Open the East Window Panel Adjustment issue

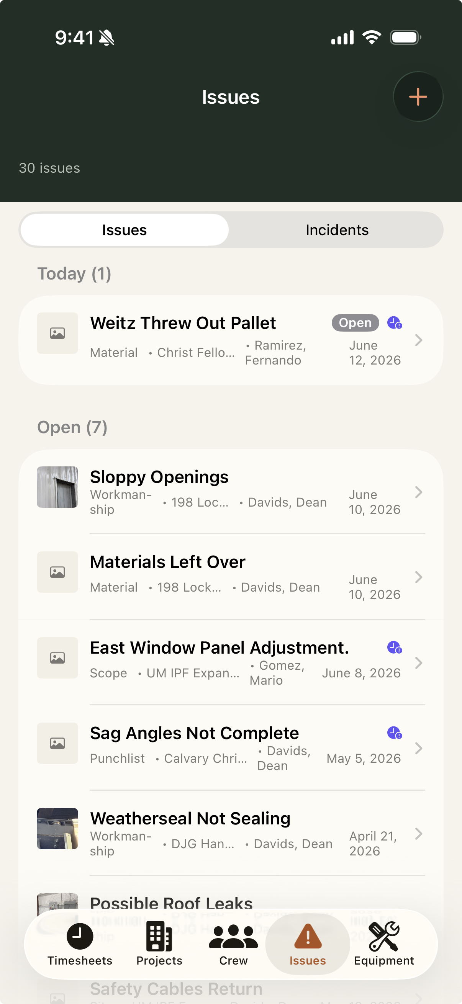tap(231, 662)
